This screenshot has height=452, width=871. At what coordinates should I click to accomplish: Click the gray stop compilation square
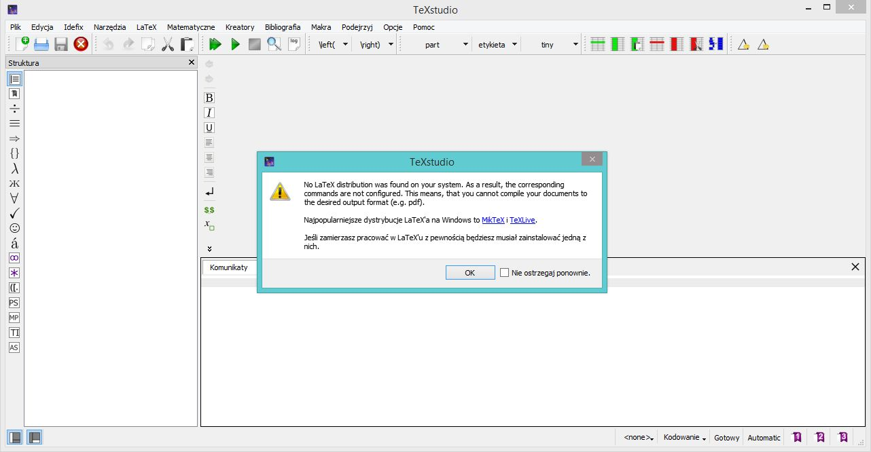click(x=255, y=44)
